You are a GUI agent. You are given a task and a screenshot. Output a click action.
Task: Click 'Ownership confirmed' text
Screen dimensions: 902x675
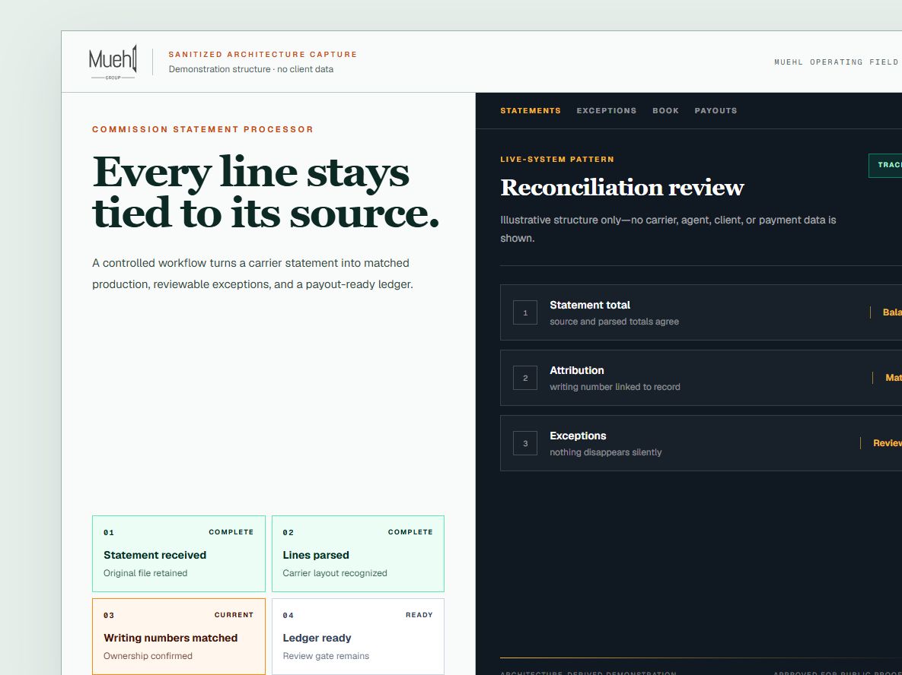click(148, 656)
